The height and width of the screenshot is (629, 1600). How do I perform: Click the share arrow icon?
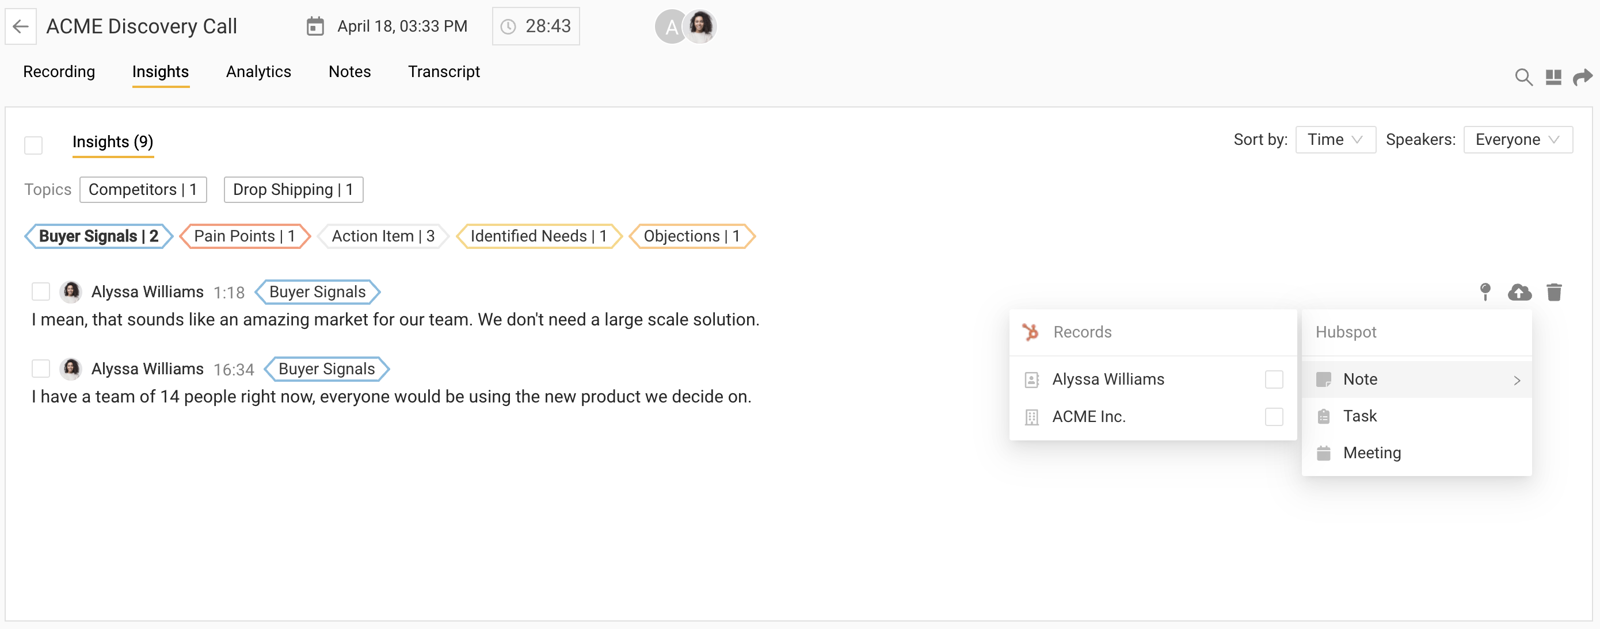click(1582, 77)
